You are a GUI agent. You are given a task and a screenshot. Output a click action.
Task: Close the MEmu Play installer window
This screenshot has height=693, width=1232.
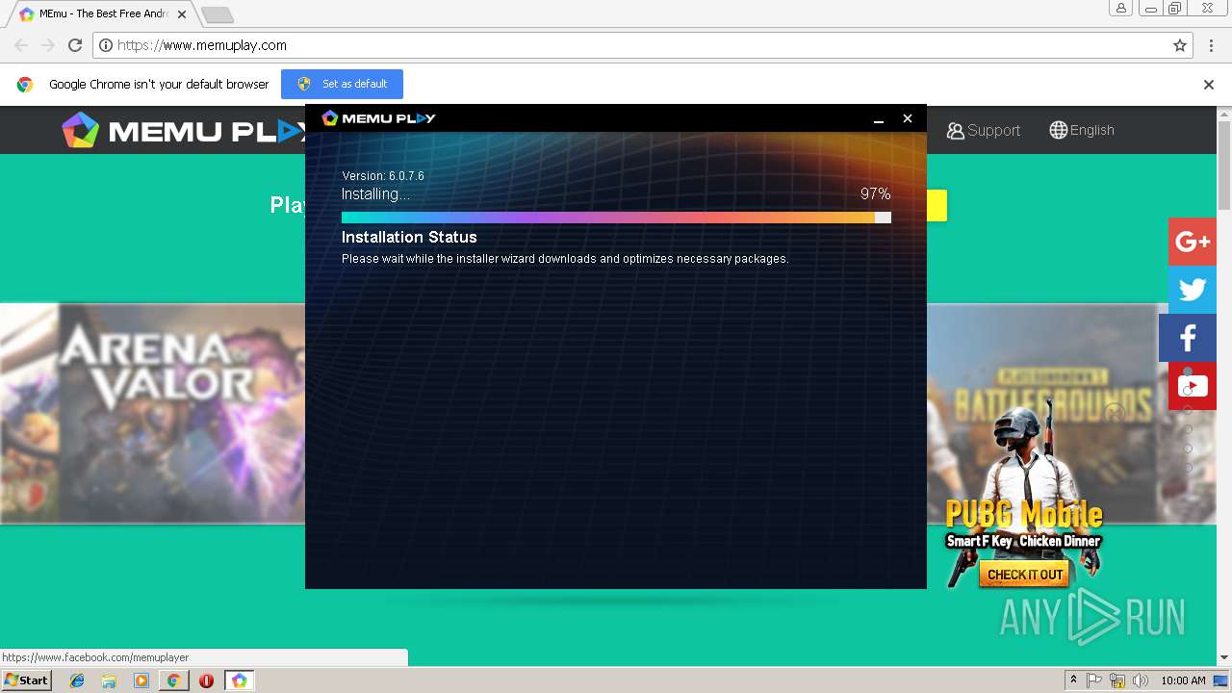[907, 118]
